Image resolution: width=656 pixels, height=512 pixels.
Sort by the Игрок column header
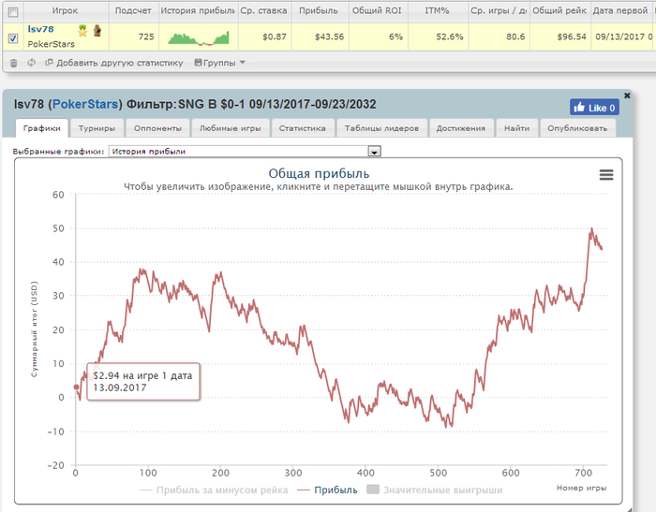65,11
